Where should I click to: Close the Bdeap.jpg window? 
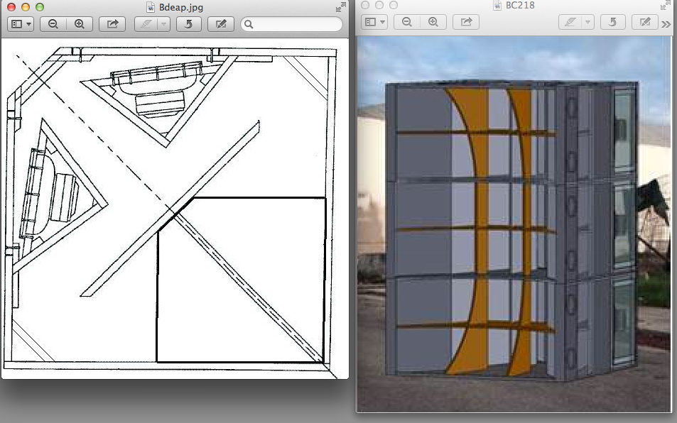[x=11, y=7]
